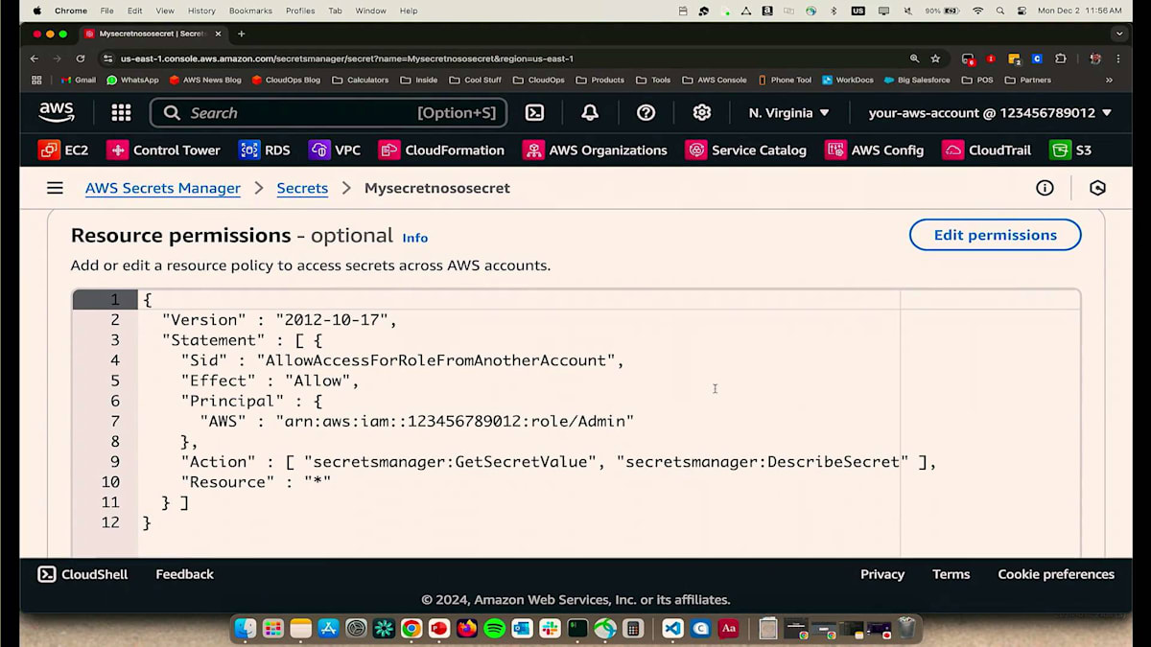Screen dimensions: 1151x647
Task: Open the N. Virginia region dropdown
Action: (x=788, y=113)
